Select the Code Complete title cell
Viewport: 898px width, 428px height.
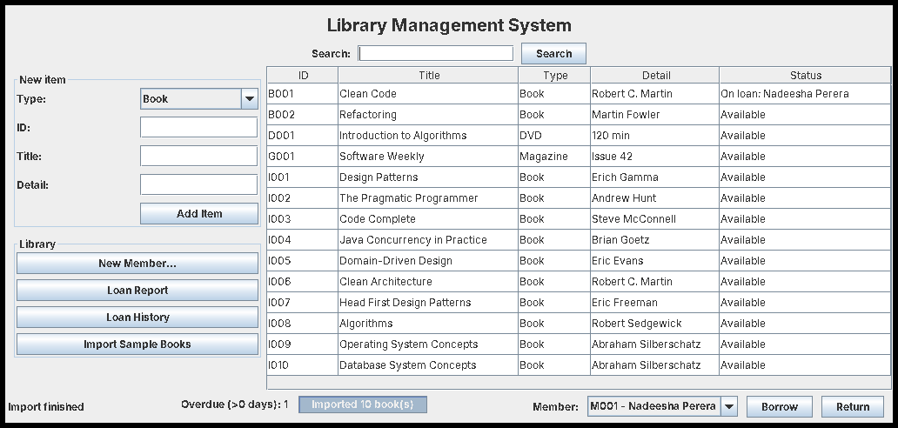(x=428, y=218)
